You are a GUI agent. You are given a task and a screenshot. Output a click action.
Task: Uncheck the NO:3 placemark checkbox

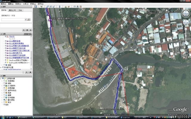(6, 48)
